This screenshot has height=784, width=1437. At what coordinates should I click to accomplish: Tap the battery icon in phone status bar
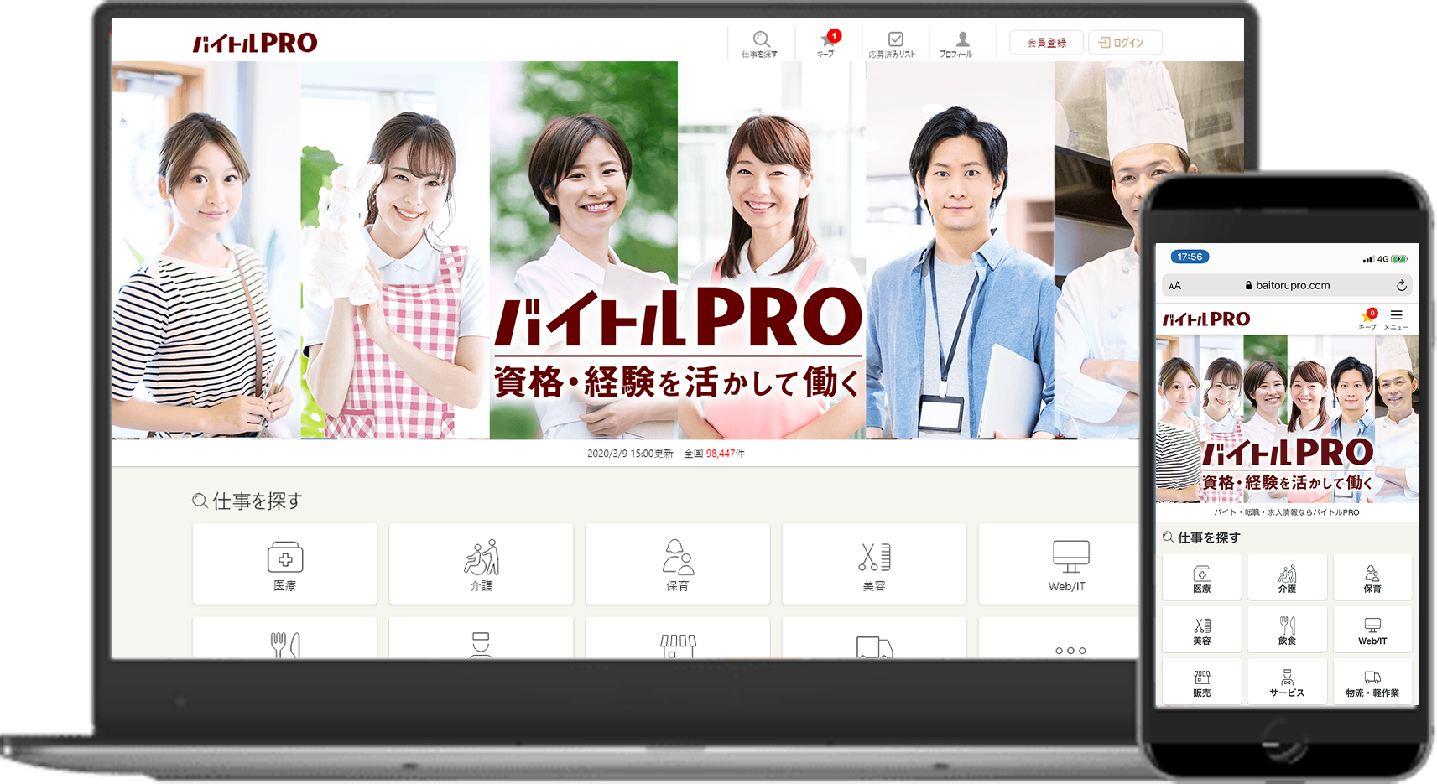point(1399,259)
